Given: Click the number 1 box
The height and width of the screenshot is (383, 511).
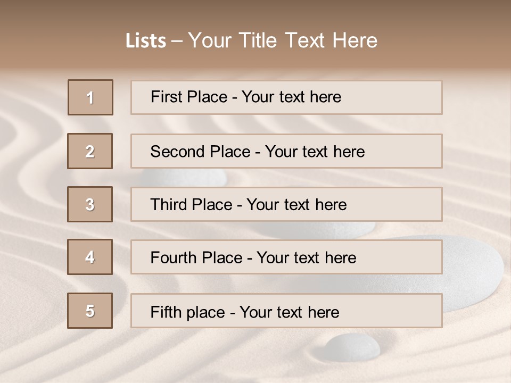Looking at the screenshot, I should point(90,97).
